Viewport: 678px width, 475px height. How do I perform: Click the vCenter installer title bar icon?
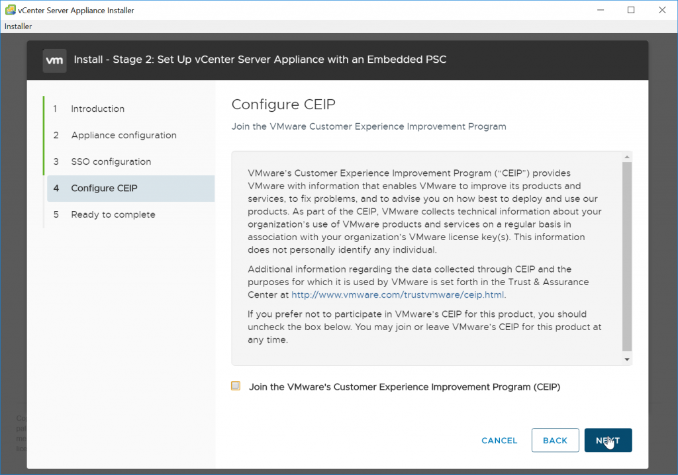tap(11, 10)
